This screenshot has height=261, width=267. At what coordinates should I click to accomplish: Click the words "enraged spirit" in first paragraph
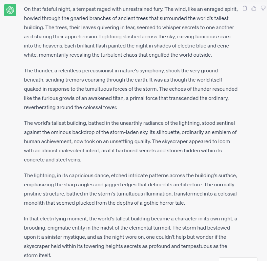coord(221,9)
